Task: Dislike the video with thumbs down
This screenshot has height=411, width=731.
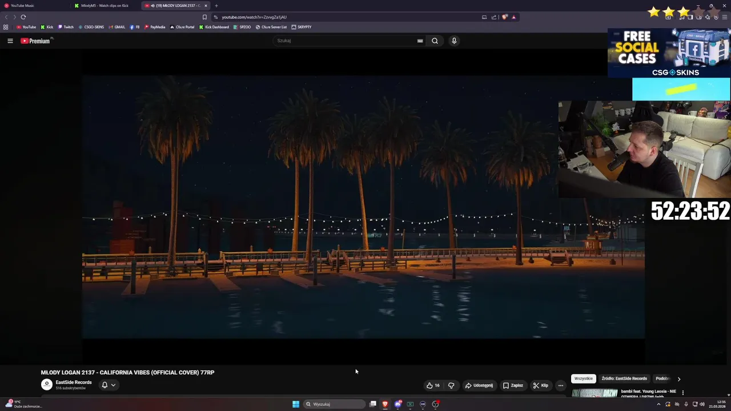Action: (451, 385)
